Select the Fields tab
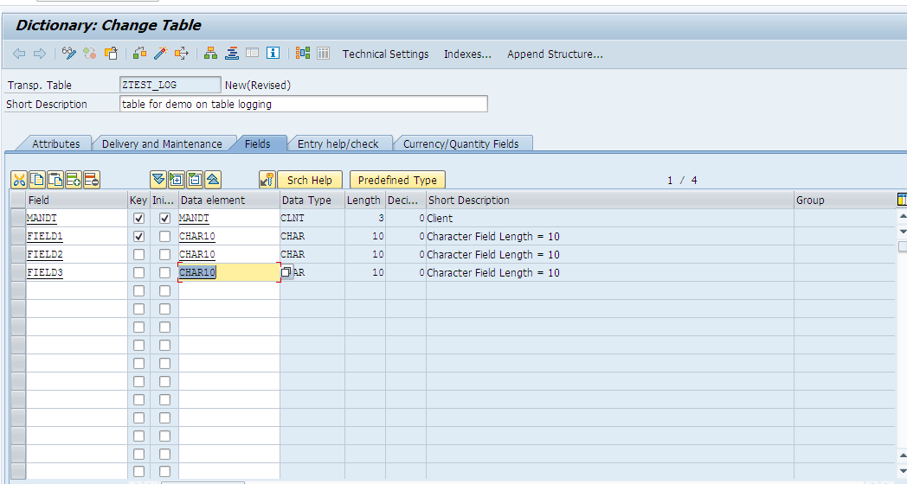The width and height of the screenshot is (907, 484). [x=257, y=143]
